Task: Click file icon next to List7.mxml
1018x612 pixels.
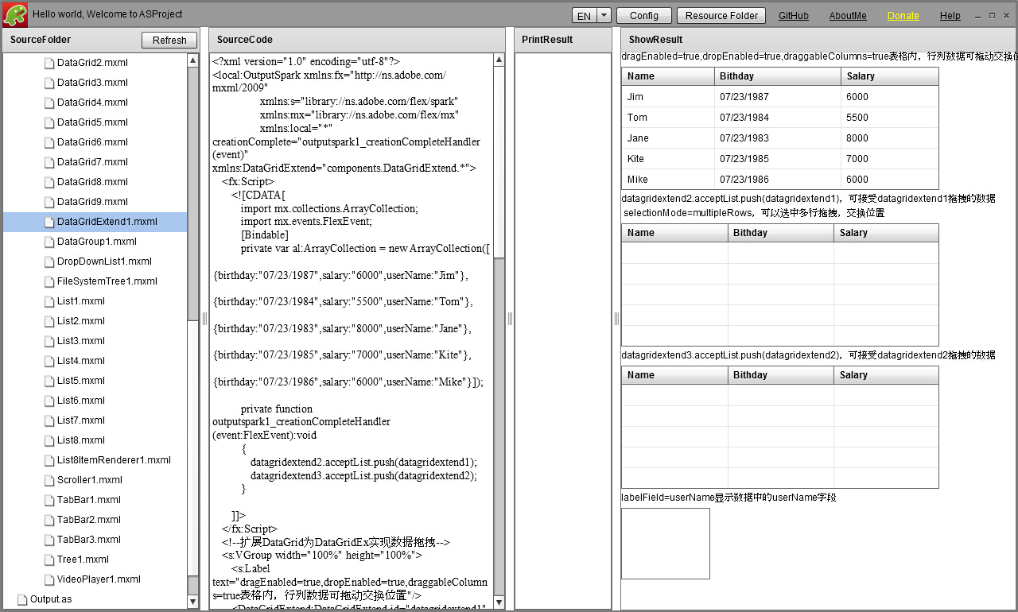Action: tap(49, 420)
